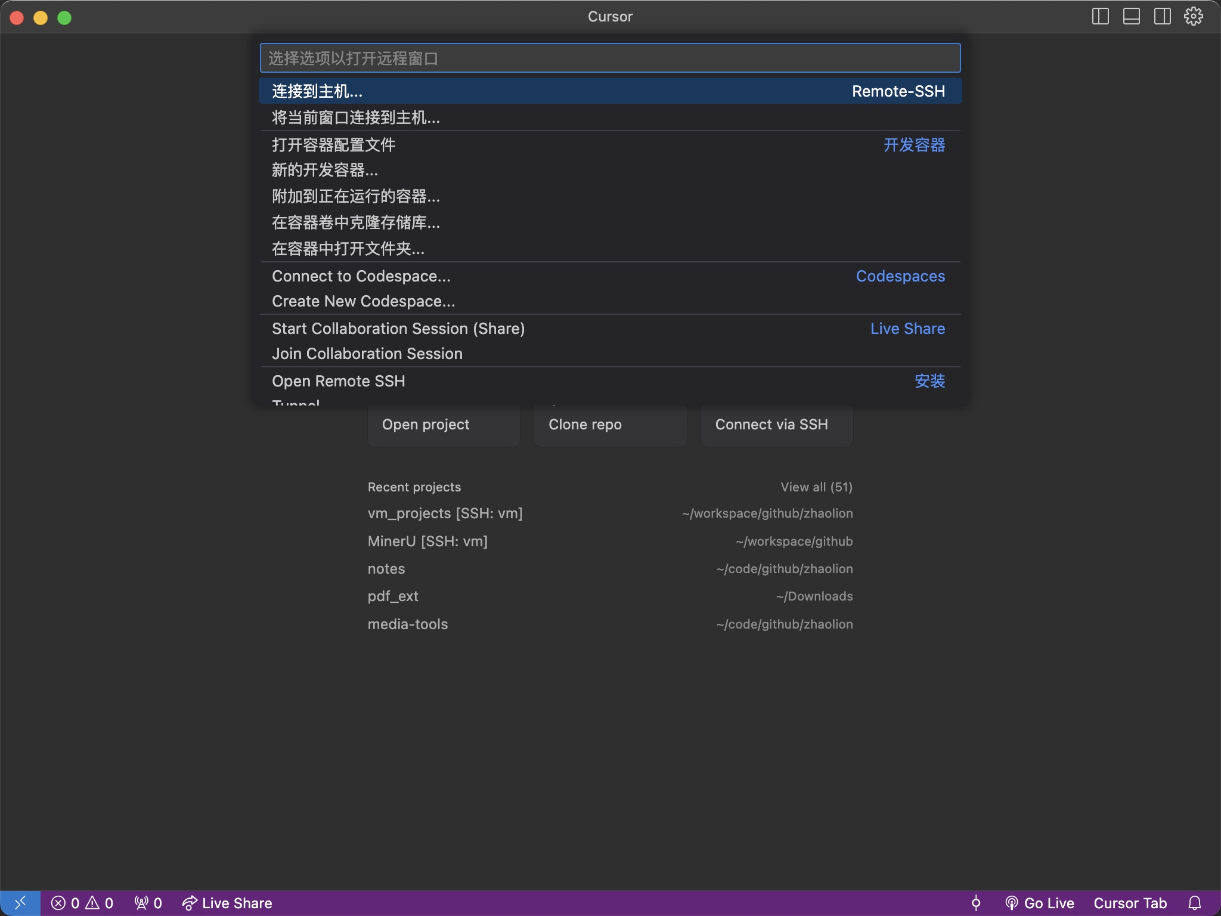Choose Join Collaboration Session
1221x916 pixels.
pyautogui.click(x=610, y=354)
